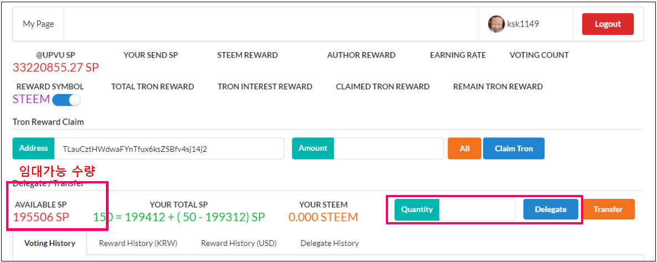Toggle the STEEM reward symbol switch
The width and height of the screenshot is (657, 262).
pyautogui.click(x=67, y=100)
